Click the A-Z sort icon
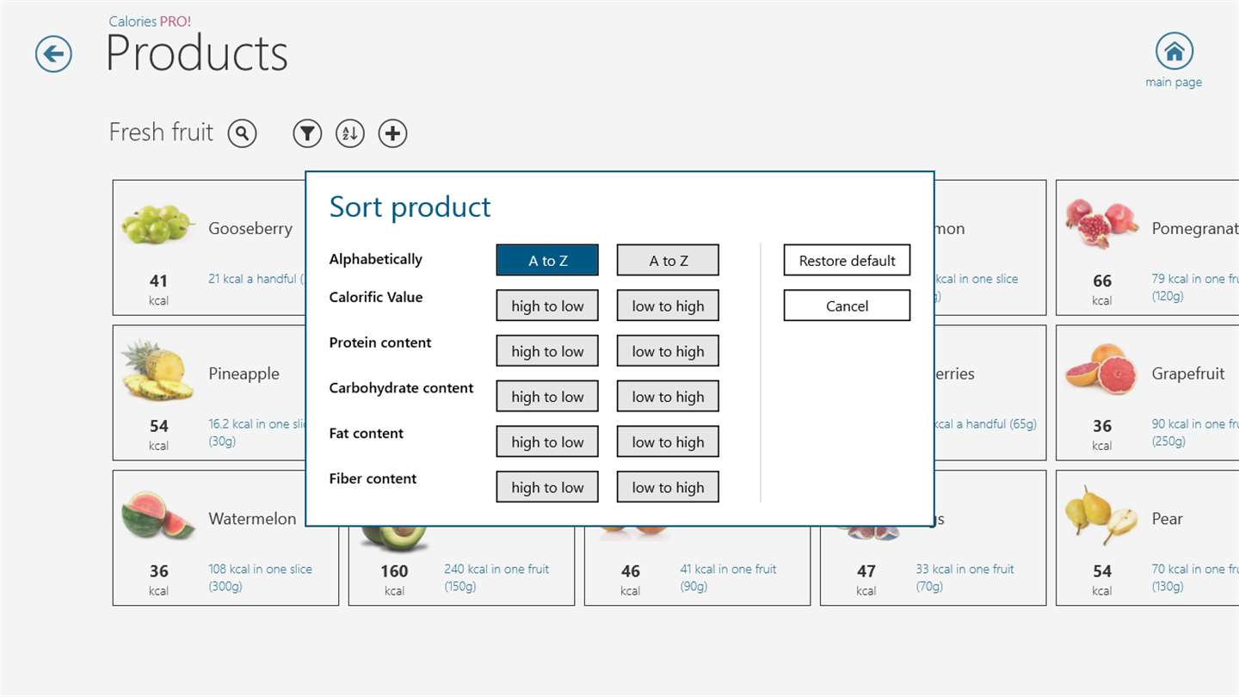Viewport: 1239px width, 697px height. pyautogui.click(x=349, y=133)
